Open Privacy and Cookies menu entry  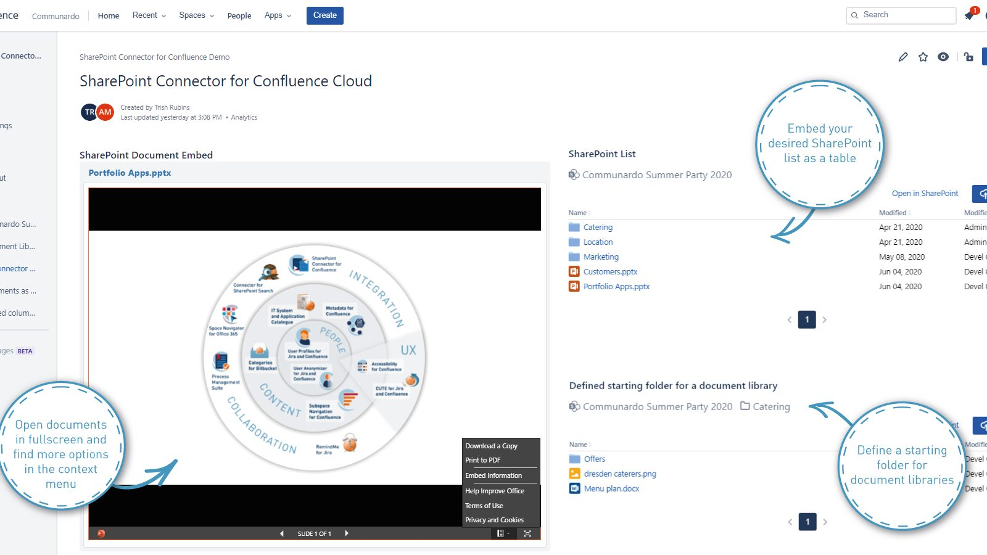(495, 520)
